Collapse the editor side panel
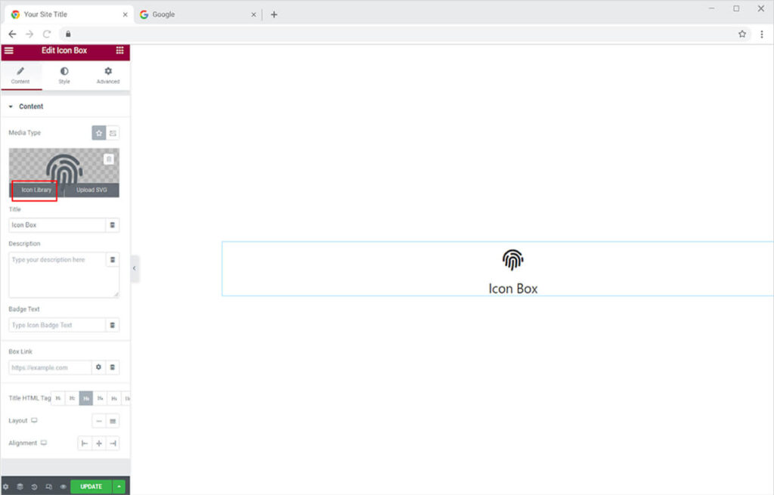Viewport: 774px width, 495px height. click(135, 268)
